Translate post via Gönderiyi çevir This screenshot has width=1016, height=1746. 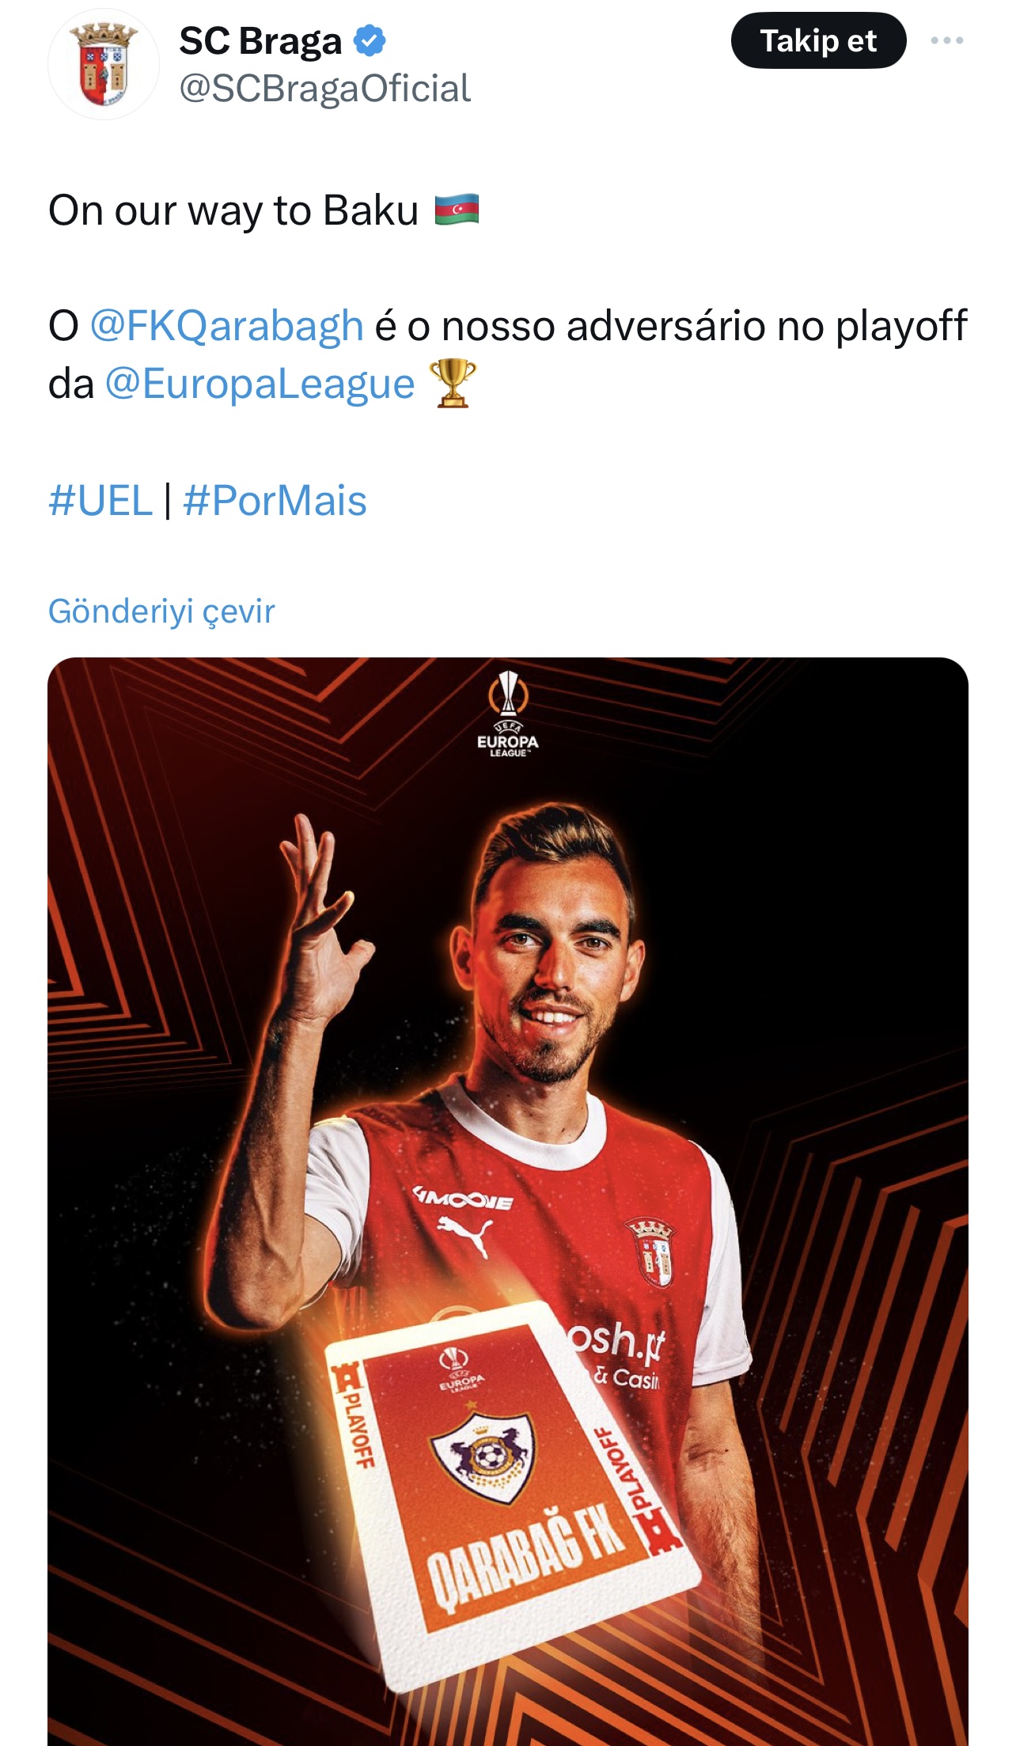point(161,611)
